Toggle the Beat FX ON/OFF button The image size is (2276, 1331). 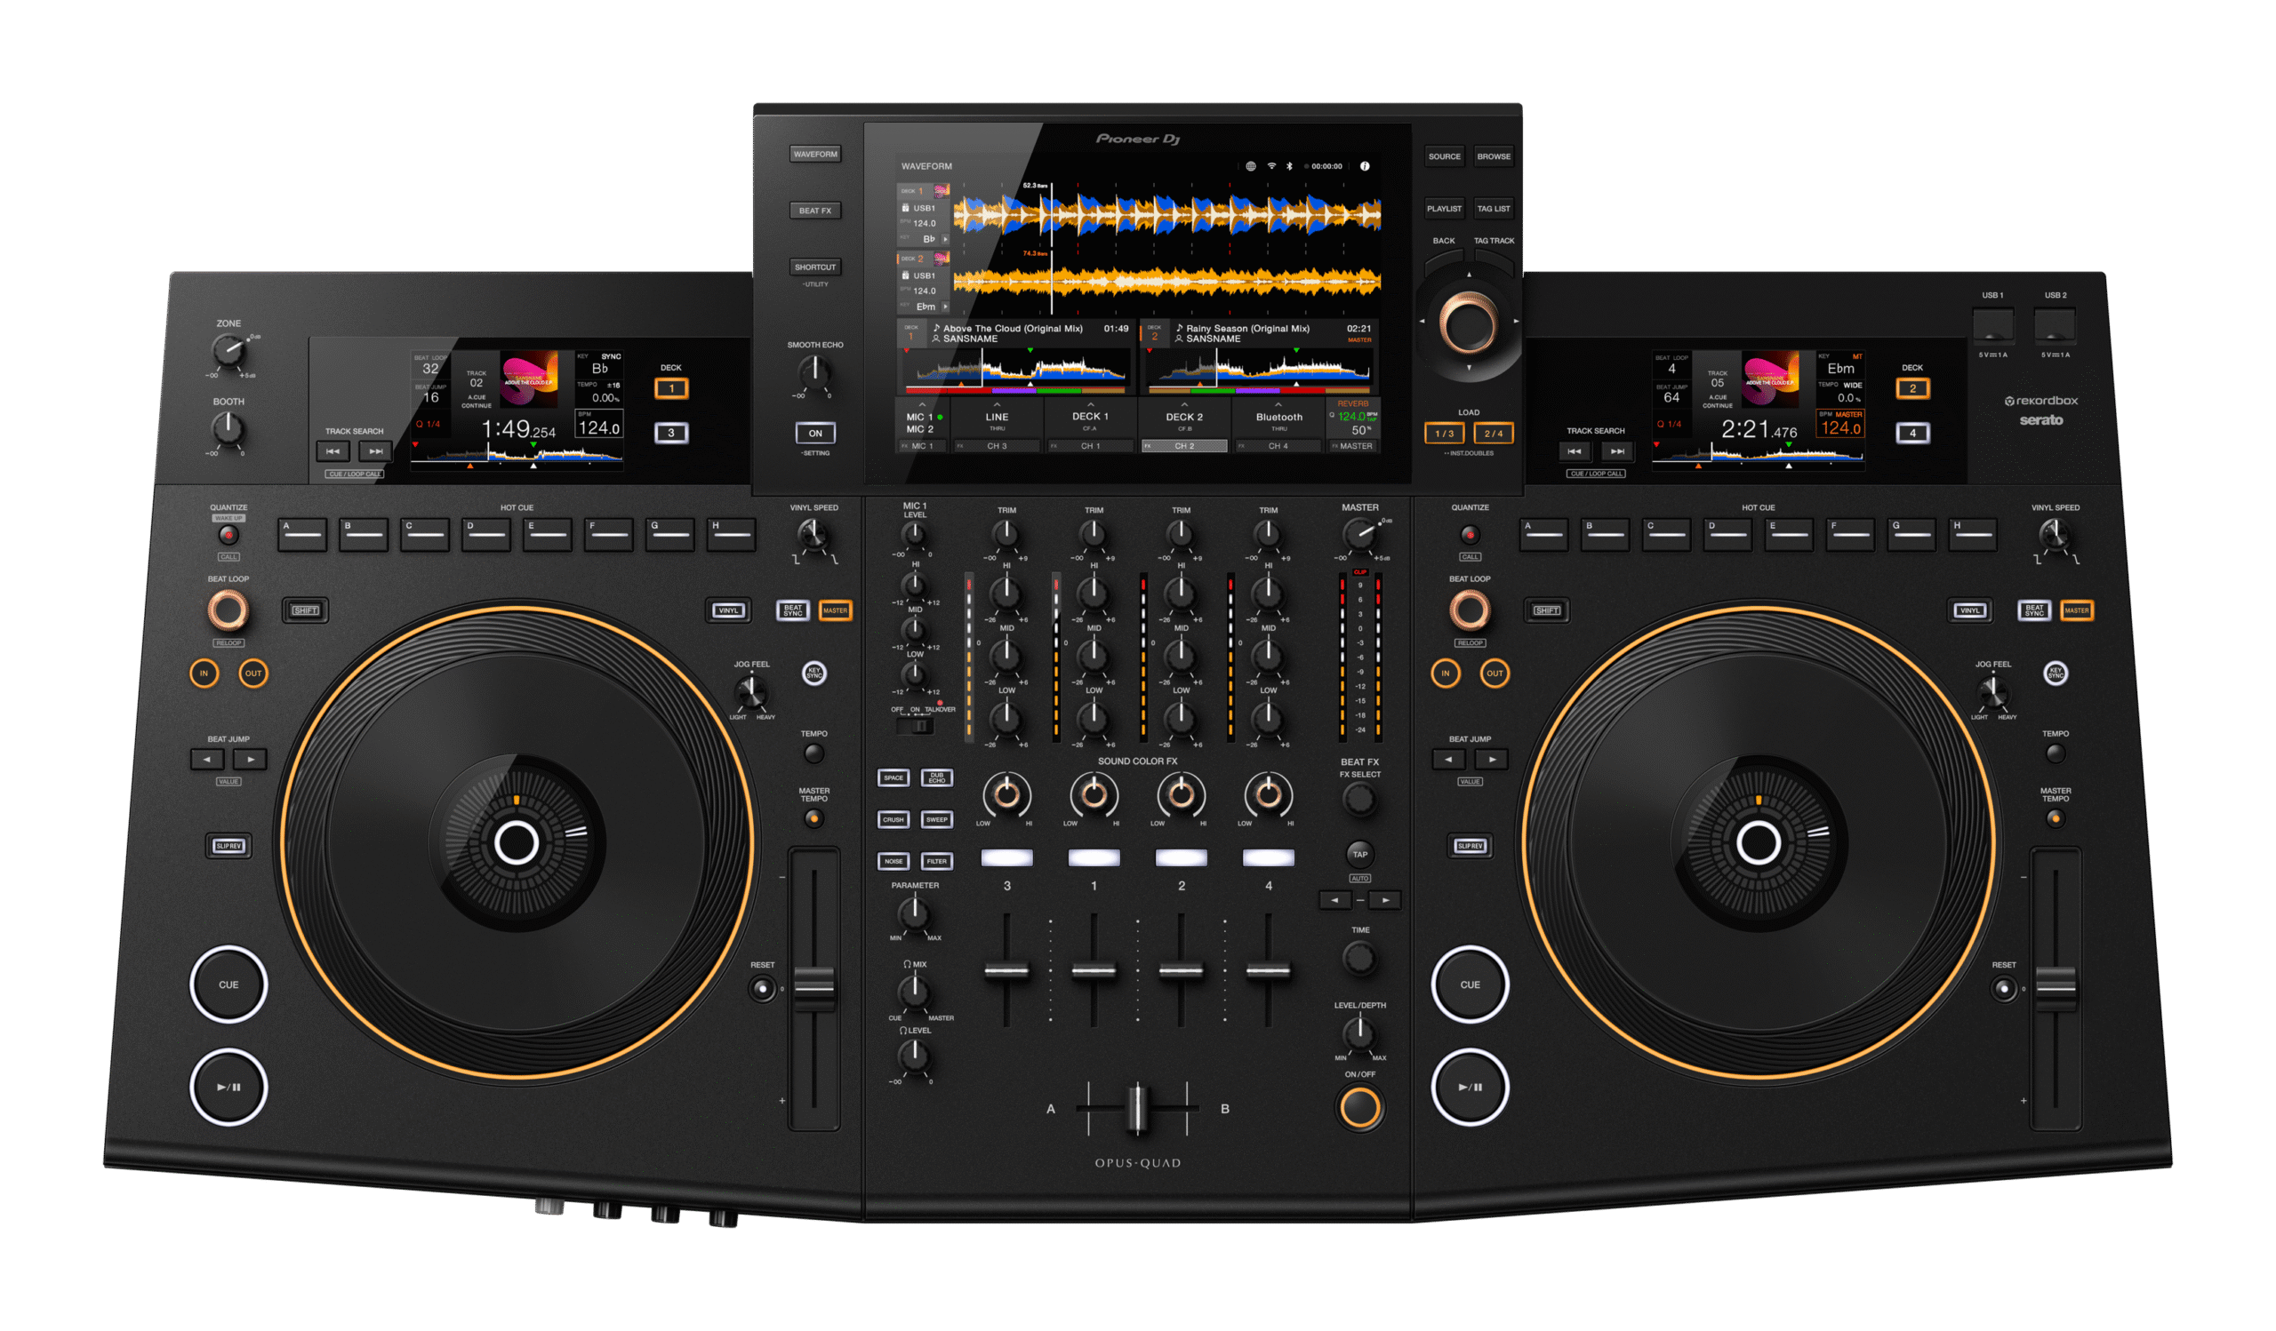(1359, 1107)
